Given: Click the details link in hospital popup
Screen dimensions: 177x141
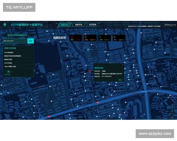Looking at the screenshot, I should pyautogui.click(x=120, y=80).
